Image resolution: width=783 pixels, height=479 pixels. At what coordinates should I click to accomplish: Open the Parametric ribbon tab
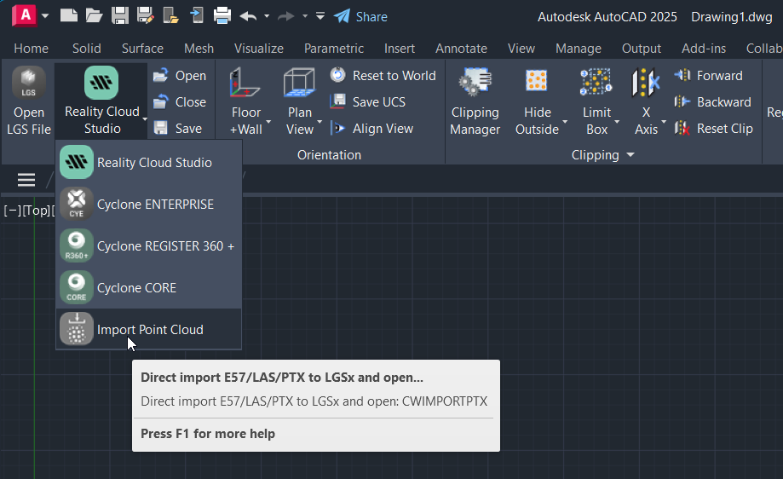click(333, 49)
